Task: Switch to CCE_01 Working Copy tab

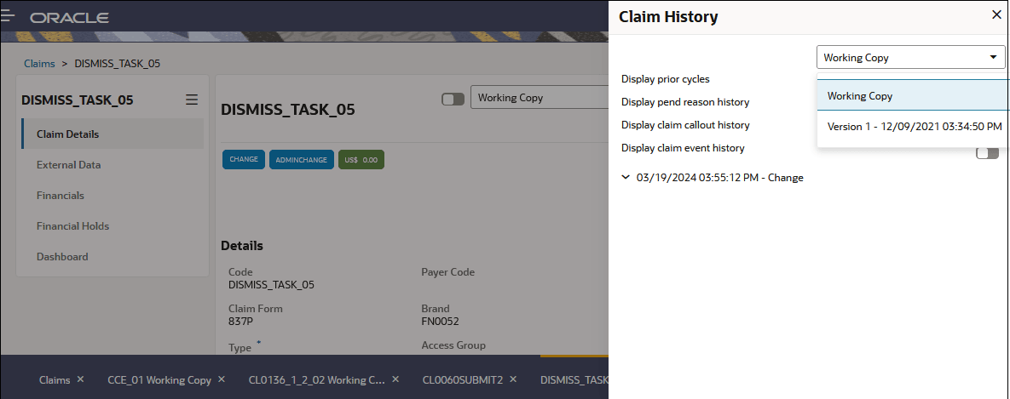Action: [159, 379]
